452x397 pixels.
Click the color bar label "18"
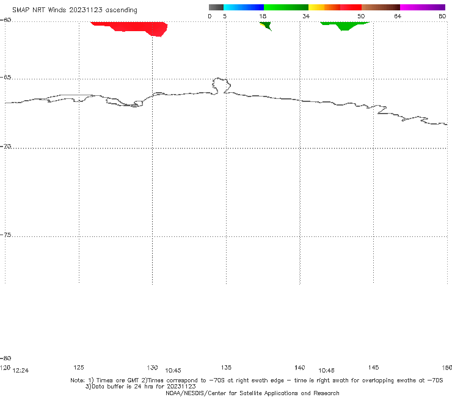point(263,16)
